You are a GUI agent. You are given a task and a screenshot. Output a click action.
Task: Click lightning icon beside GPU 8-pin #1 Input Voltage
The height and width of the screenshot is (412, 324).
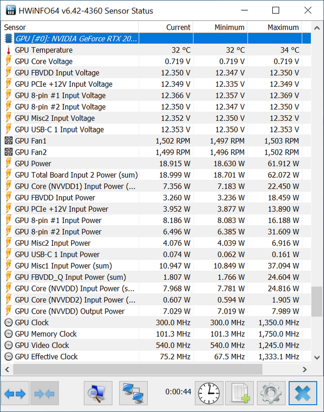pyautogui.click(x=9, y=95)
